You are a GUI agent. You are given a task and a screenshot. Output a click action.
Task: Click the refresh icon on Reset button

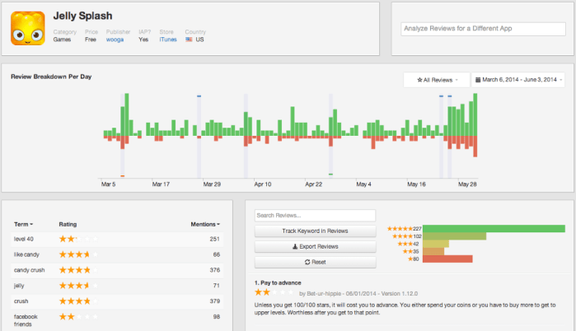pyautogui.click(x=307, y=262)
